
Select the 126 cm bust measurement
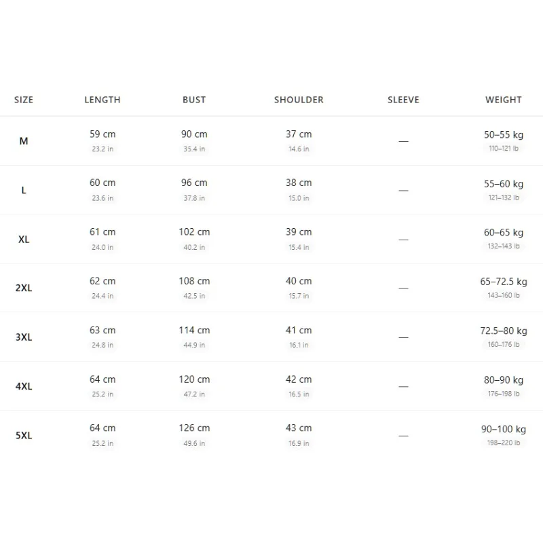click(x=194, y=428)
